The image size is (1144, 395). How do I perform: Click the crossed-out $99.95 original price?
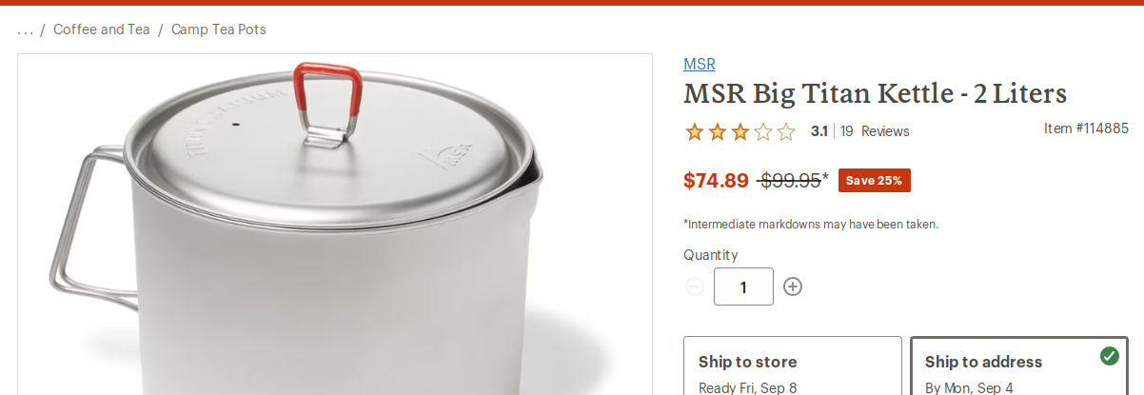[x=789, y=181]
